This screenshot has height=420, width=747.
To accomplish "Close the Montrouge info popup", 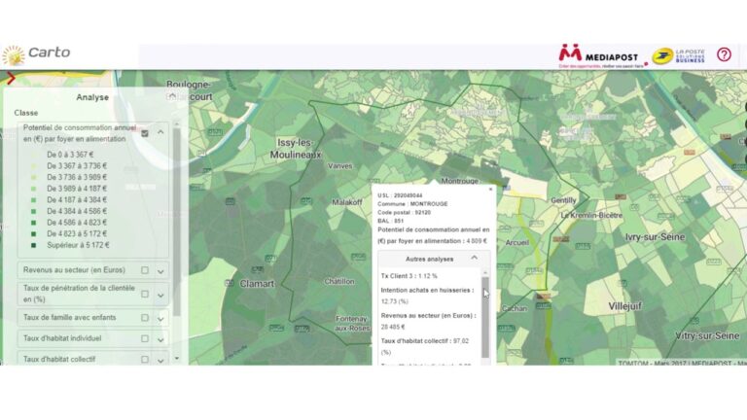I will 490,189.
